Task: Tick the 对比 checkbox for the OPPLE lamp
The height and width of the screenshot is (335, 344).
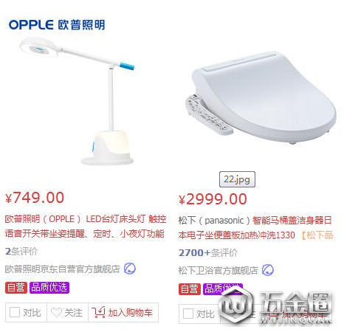Action: click(15, 312)
